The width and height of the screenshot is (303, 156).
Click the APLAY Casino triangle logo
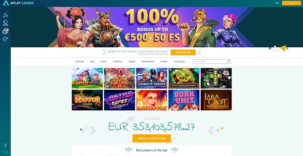click(x=5, y=3)
